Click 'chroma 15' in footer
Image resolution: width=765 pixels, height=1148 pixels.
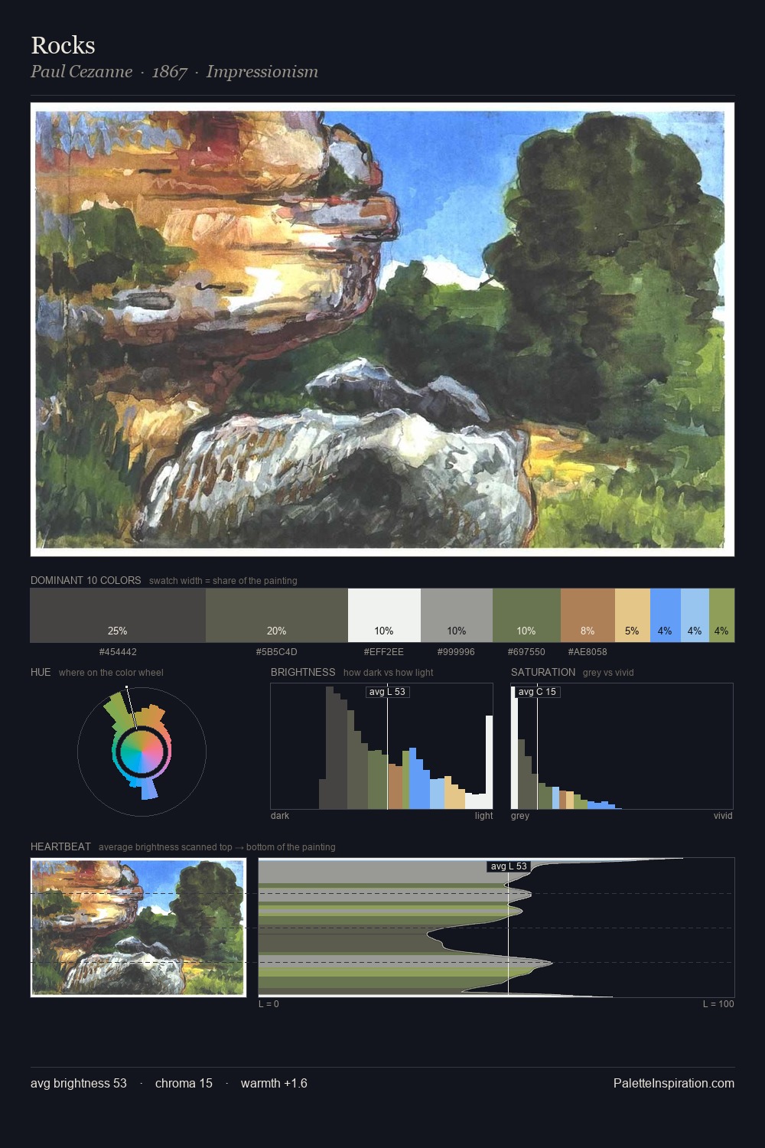click(184, 1084)
